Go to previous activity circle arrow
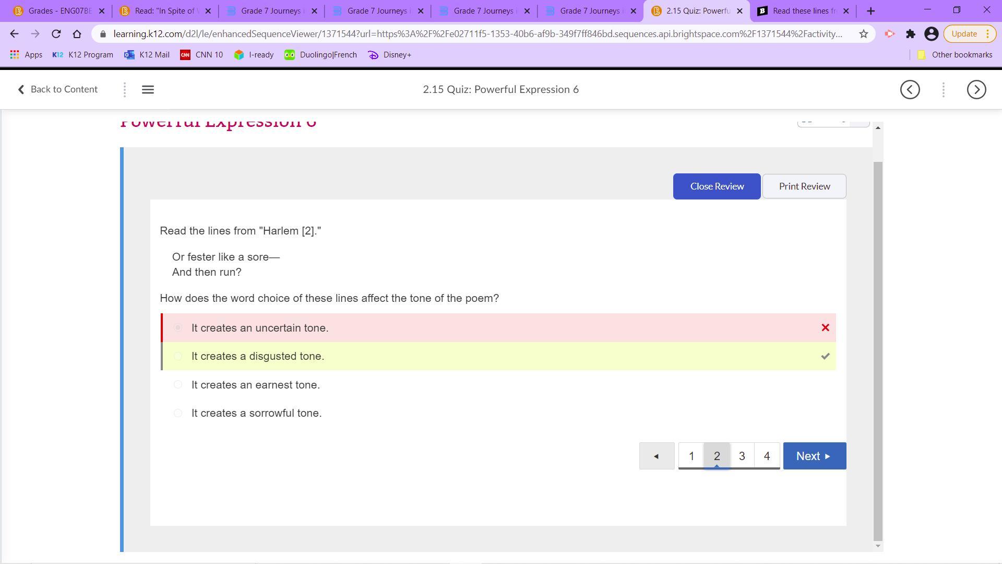 coord(910,89)
